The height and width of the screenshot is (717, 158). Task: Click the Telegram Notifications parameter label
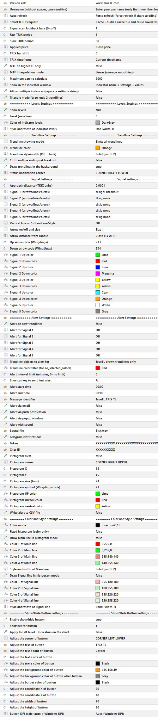click(x=26, y=437)
